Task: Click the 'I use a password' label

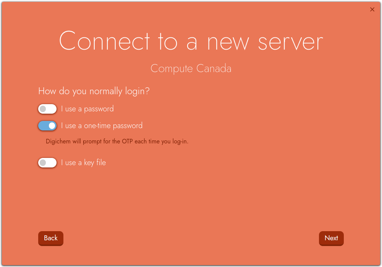Action: (87, 109)
